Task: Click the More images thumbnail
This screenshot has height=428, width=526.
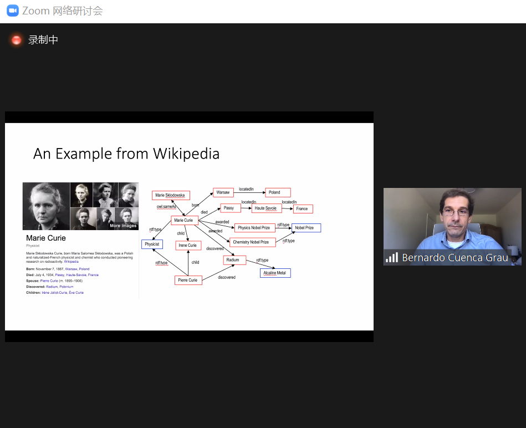Action: pos(122,219)
